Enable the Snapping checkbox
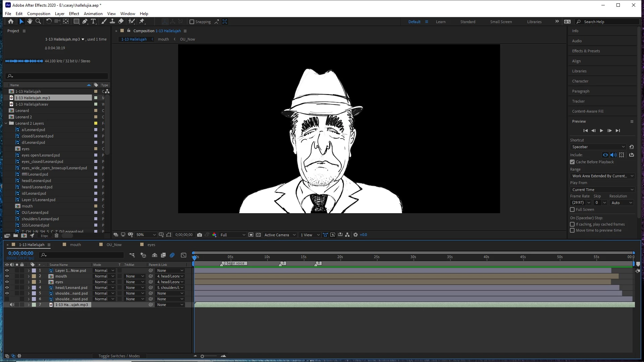The width and height of the screenshot is (644, 362). (192, 22)
